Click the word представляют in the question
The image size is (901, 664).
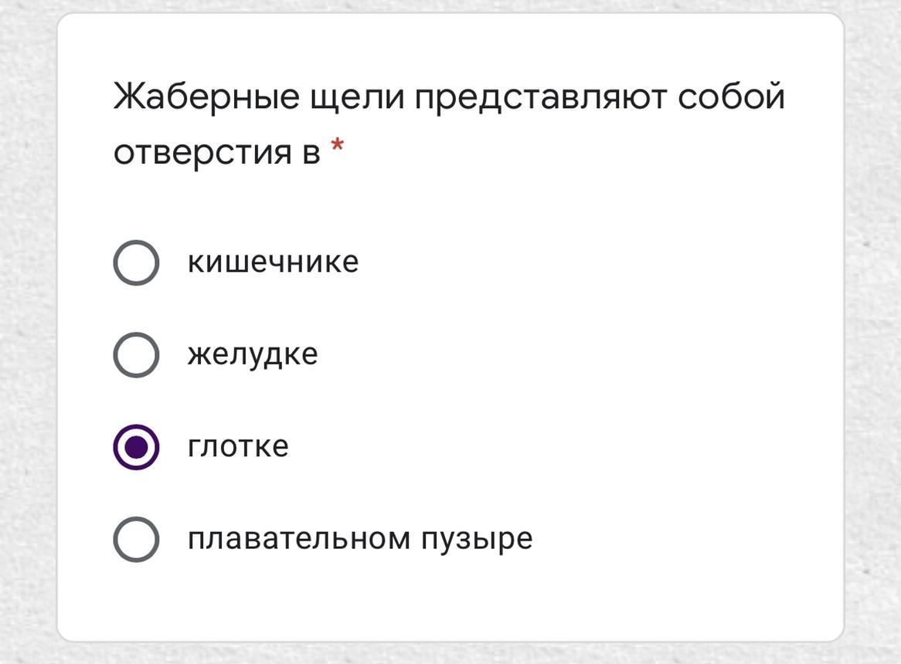pyautogui.click(x=541, y=97)
